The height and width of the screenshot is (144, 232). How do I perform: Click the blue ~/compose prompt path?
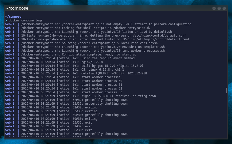pyautogui.click(x=13, y=17)
